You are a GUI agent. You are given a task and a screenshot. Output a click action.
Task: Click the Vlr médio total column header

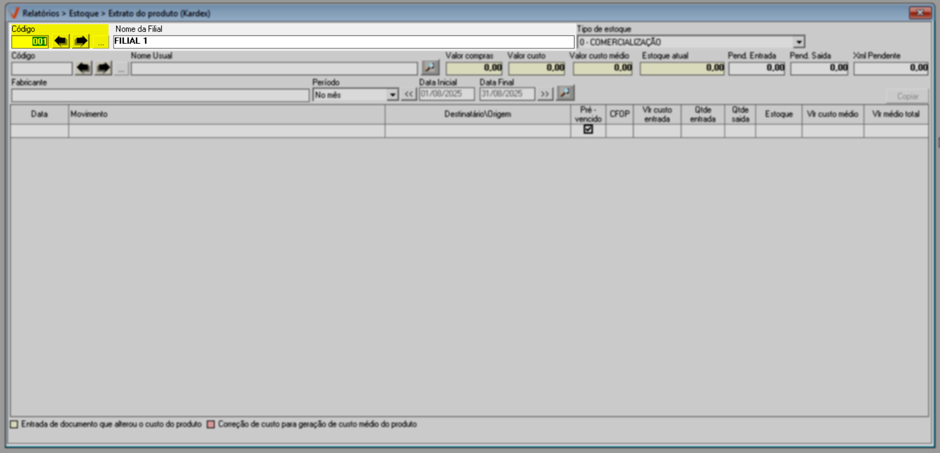(896, 114)
